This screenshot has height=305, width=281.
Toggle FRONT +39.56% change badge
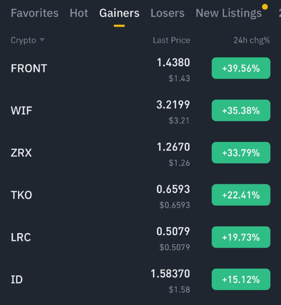coord(241,68)
